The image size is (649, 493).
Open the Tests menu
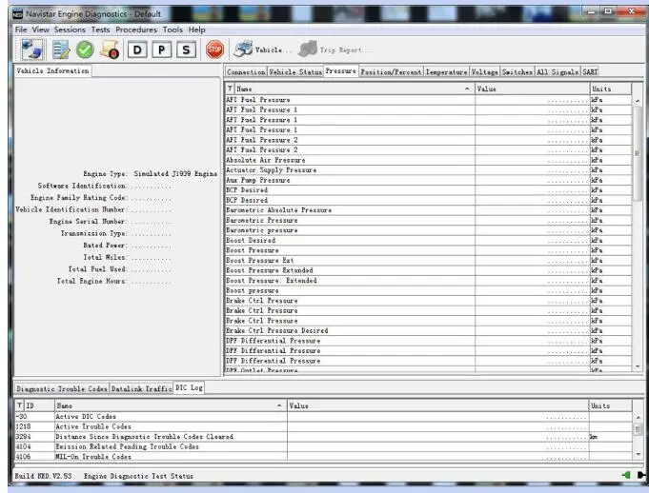point(101,30)
